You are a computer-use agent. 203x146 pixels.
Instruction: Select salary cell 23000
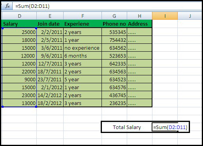pyautogui.click(x=19, y=95)
